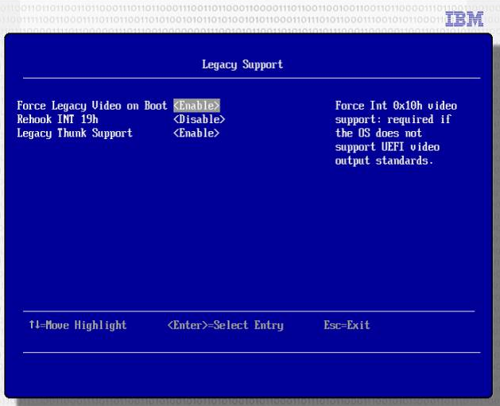
Task: Click the <Enter>=Select Entry hint
Action: coord(225,325)
